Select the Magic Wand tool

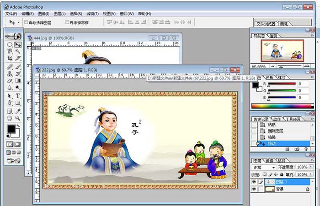point(18,51)
